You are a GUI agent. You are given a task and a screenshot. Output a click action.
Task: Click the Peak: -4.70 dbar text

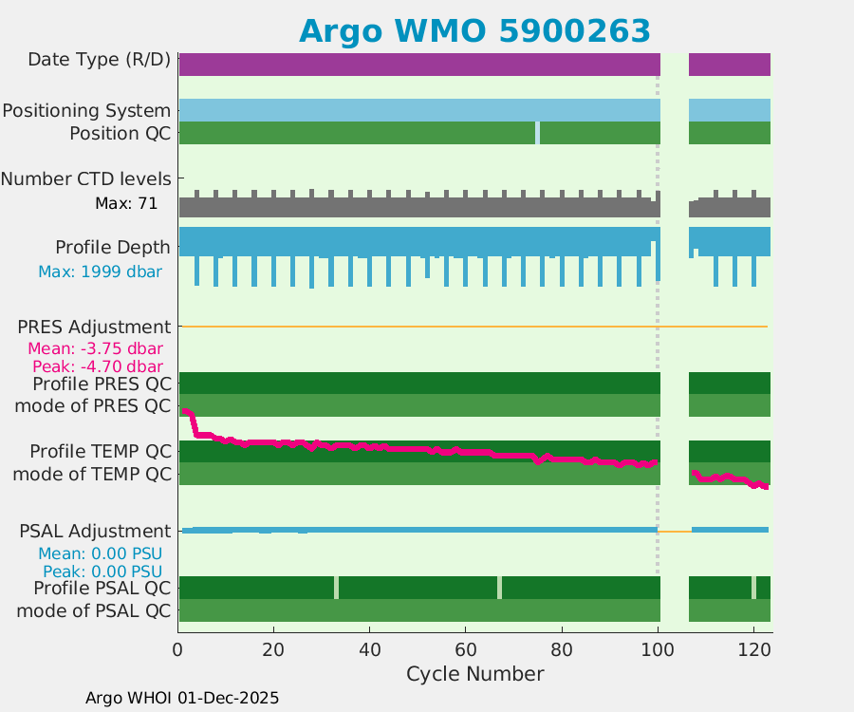point(97,366)
